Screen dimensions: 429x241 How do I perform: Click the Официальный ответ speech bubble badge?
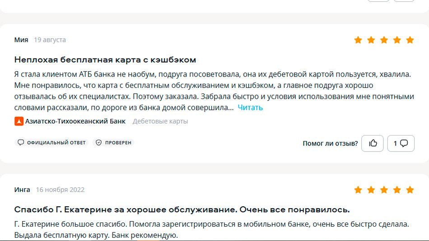[x=51, y=142]
